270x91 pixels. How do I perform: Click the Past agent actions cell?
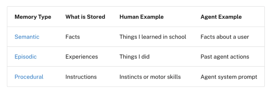(225, 57)
